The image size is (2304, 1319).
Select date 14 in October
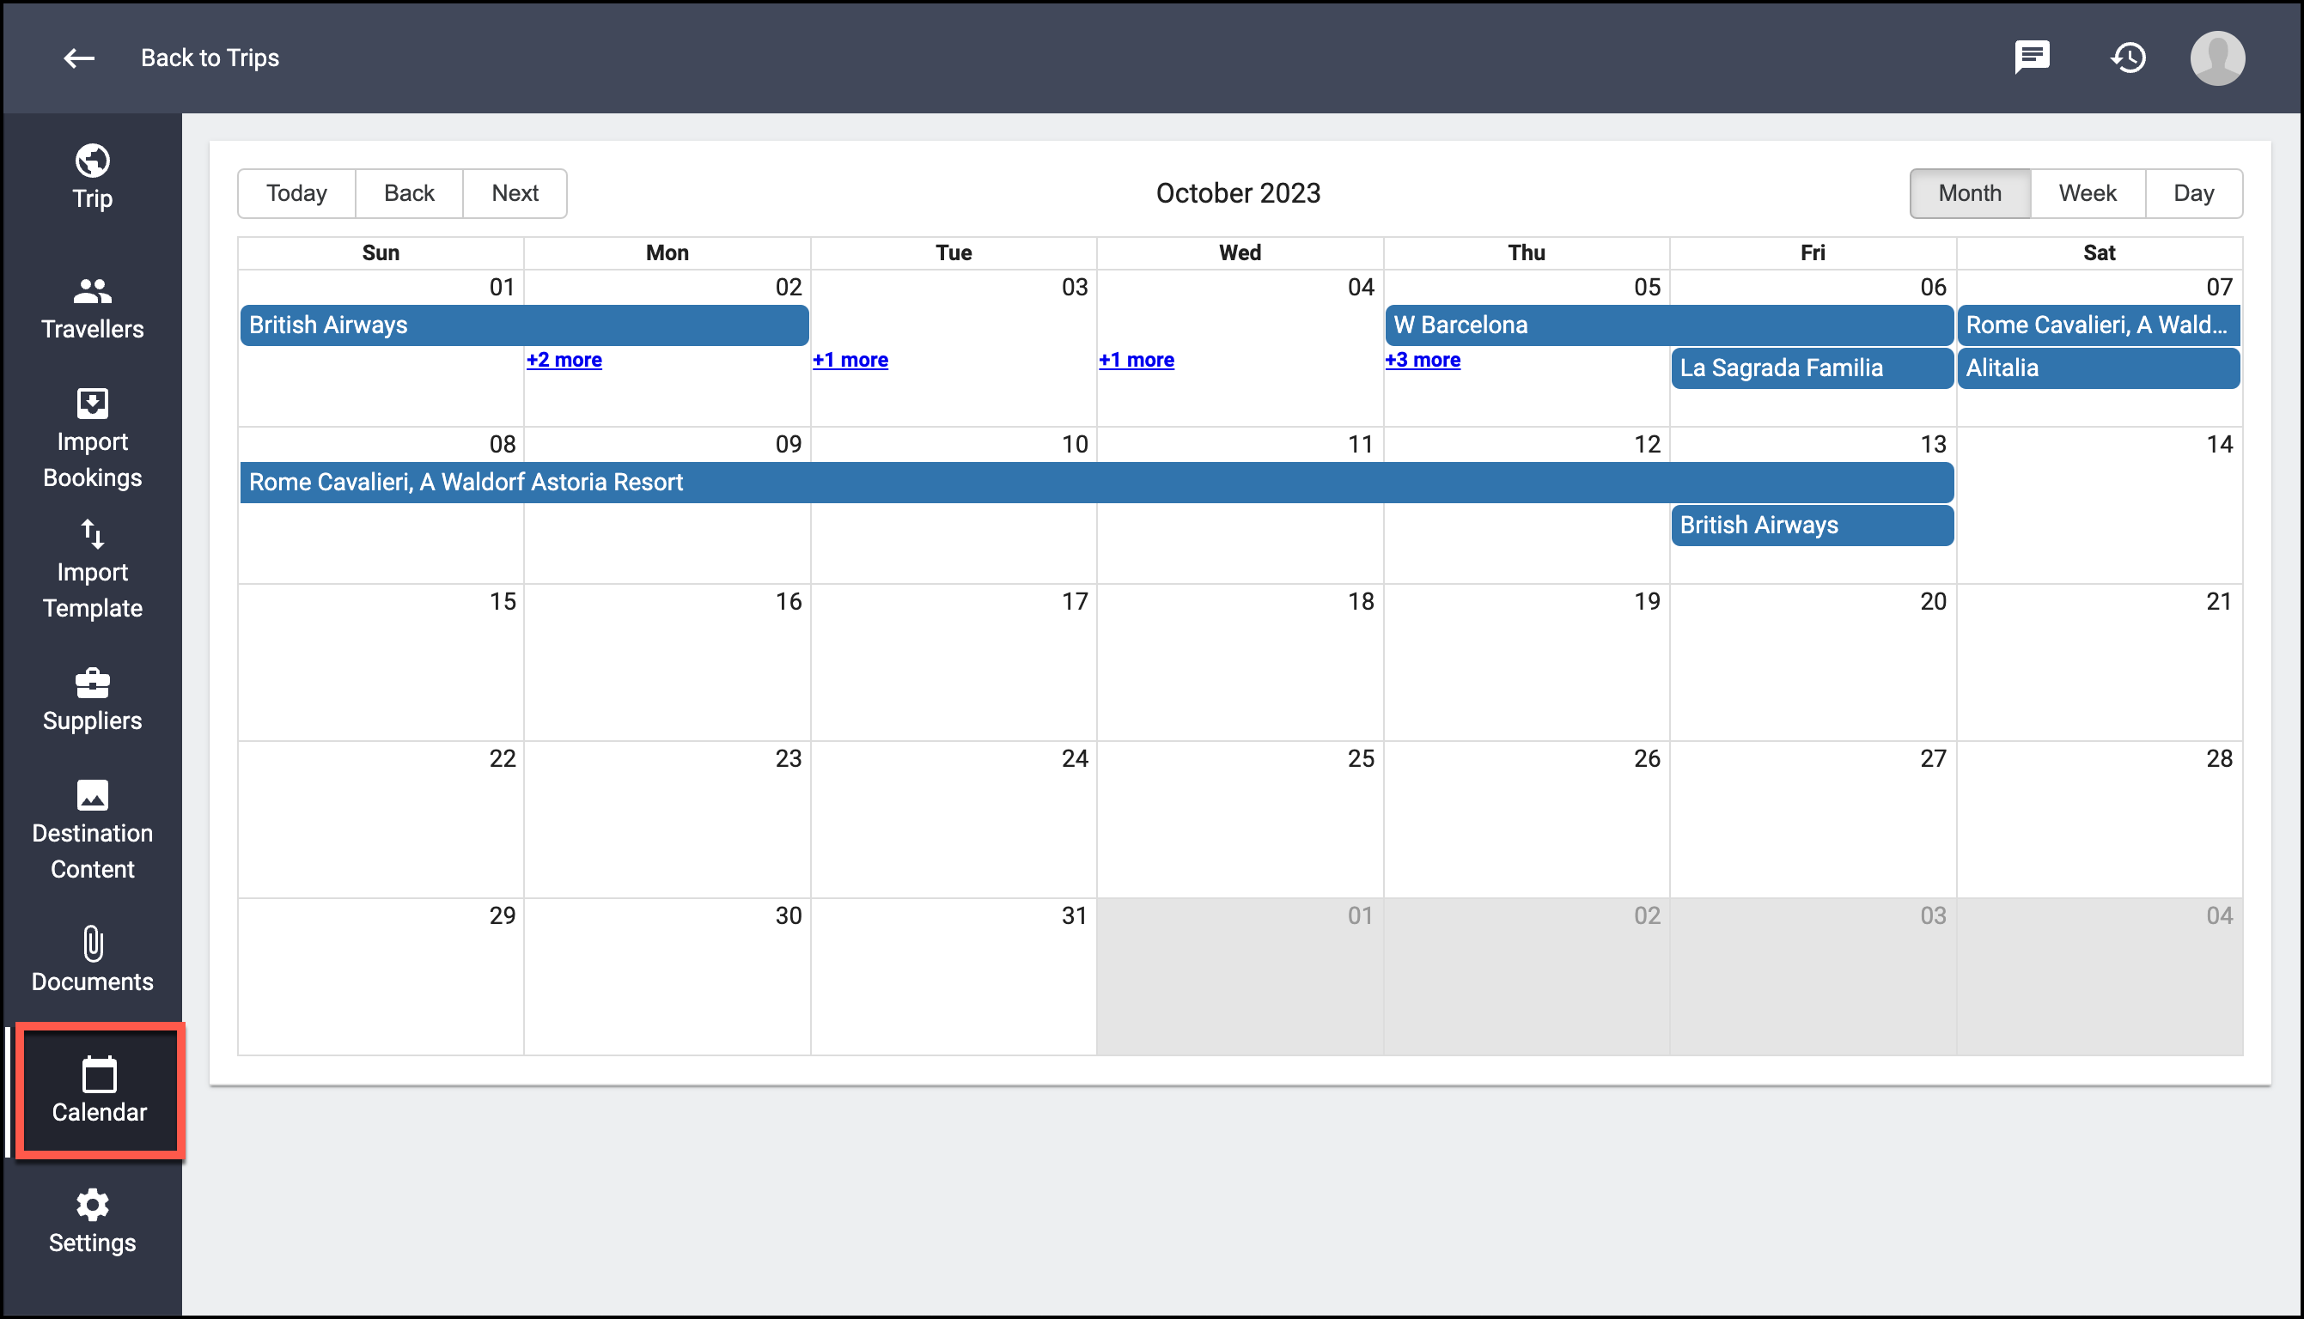click(2220, 444)
